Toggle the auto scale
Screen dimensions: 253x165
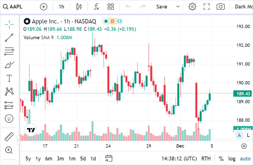click(x=245, y=158)
